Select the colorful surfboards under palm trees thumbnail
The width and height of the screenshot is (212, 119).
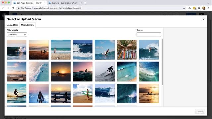click(127, 50)
